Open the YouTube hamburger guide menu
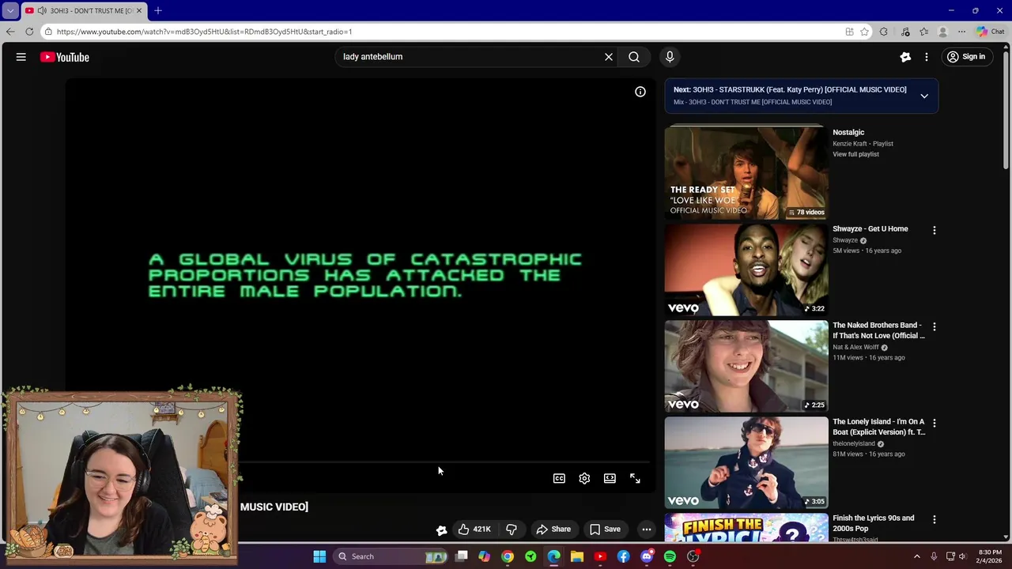The height and width of the screenshot is (569, 1012). [x=21, y=57]
